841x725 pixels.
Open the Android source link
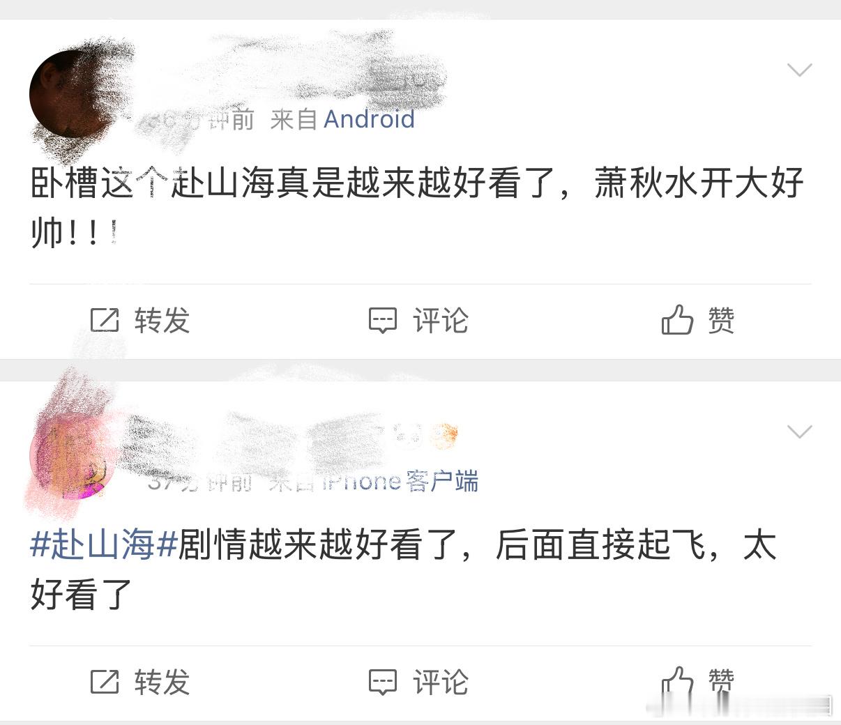click(369, 119)
